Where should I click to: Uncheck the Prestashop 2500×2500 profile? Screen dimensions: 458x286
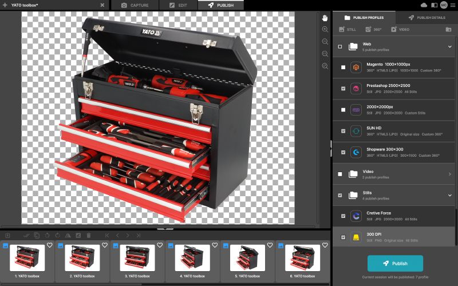(x=343, y=88)
